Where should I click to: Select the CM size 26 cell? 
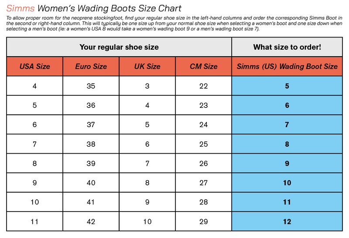click(203, 164)
